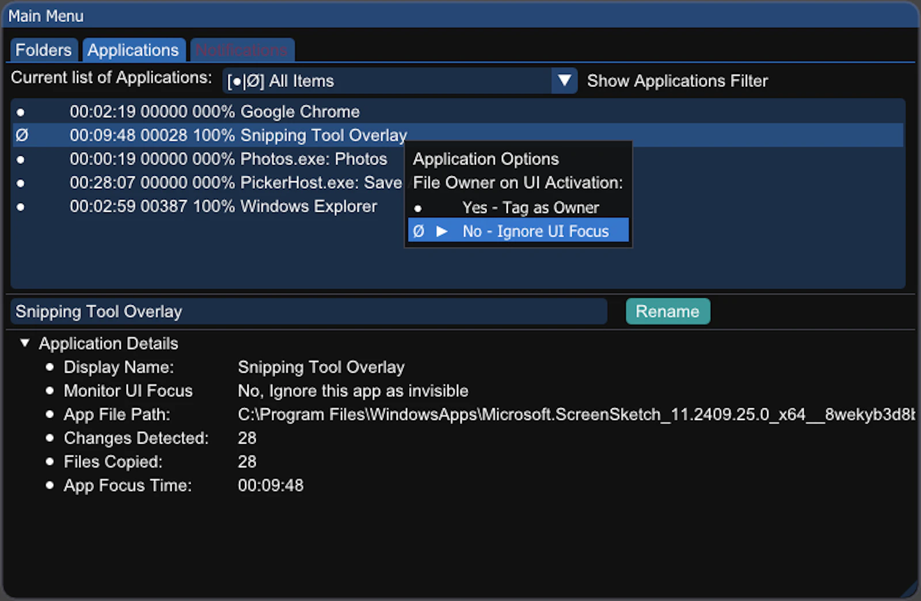Click the Rename button
Viewport: 921px width, 601px height.
pyautogui.click(x=668, y=311)
